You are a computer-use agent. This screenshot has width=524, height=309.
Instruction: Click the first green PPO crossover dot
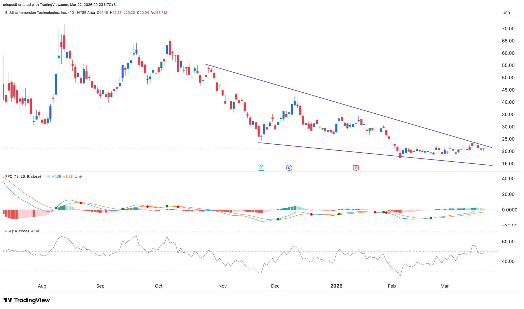click(56, 208)
